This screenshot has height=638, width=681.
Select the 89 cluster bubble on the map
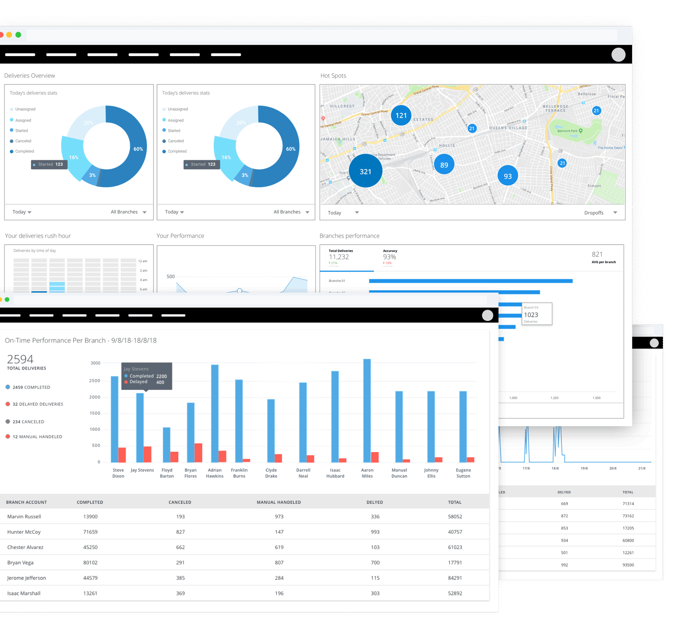pos(444,165)
